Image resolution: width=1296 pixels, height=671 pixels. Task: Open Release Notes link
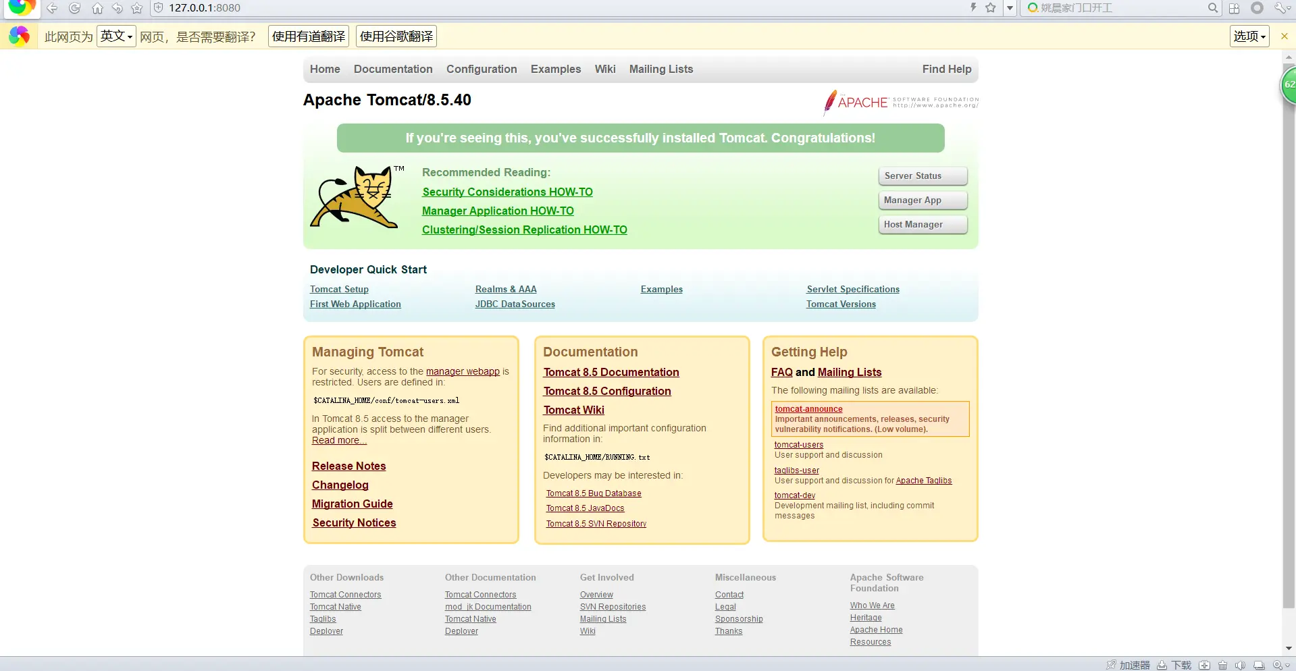348,466
